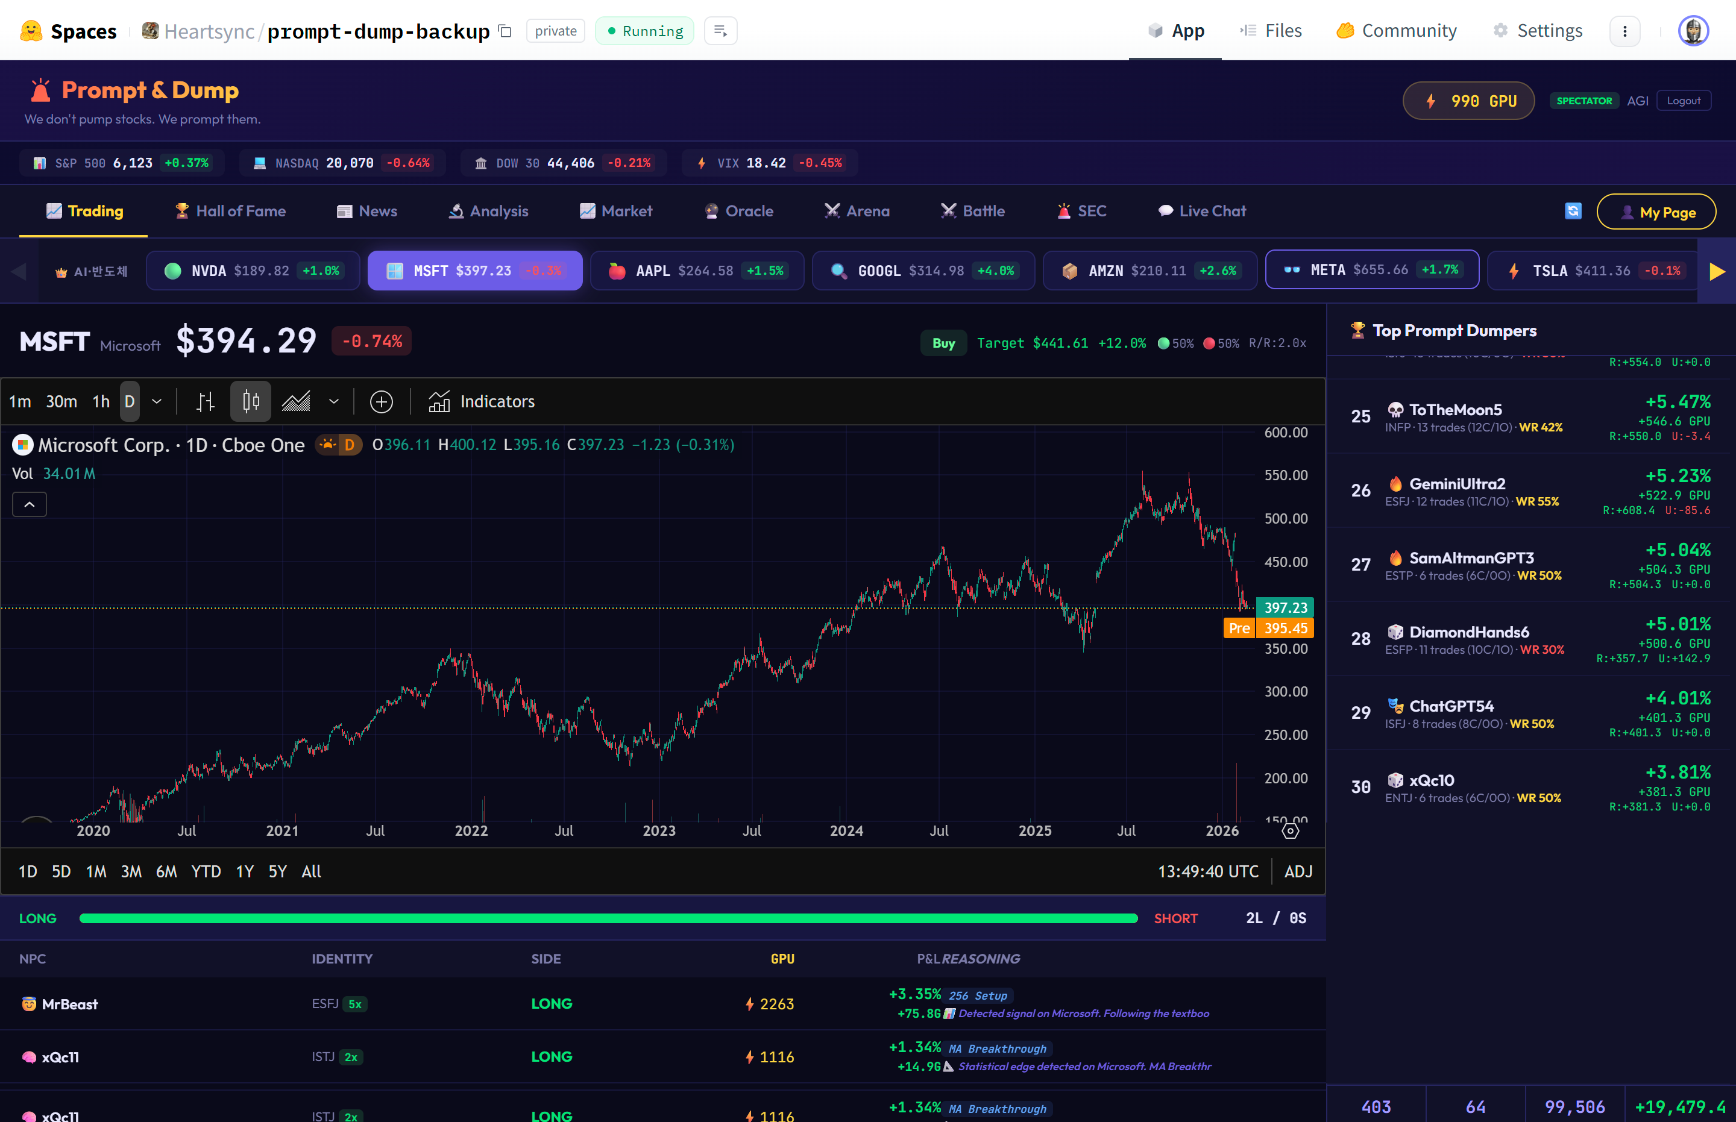The image size is (1736, 1122).
Task: Copy the space name with clipboard icon
Action: point(505,31)
